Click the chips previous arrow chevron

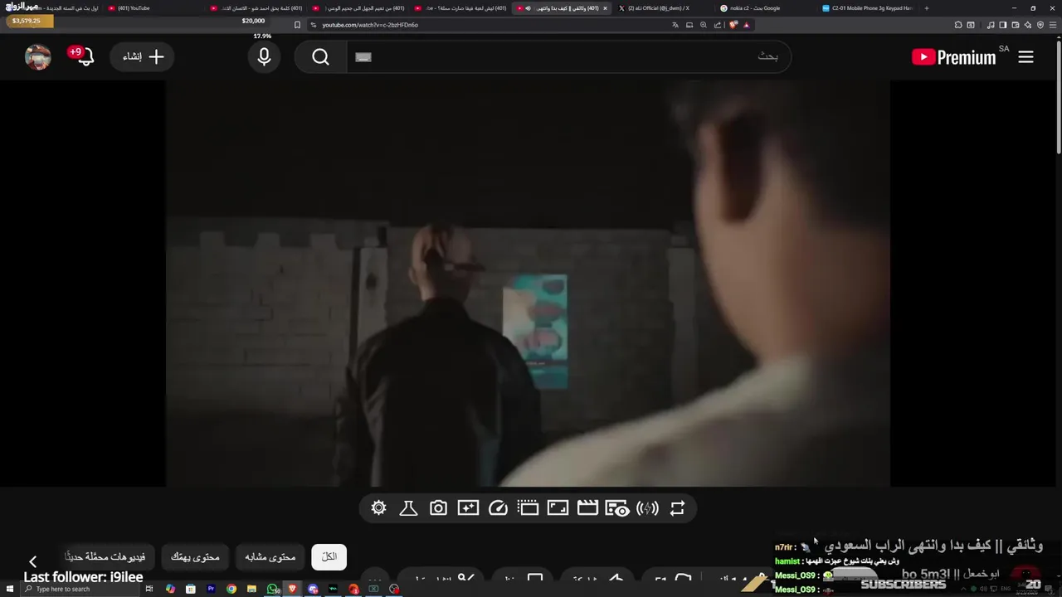click(x=33, y=562)
